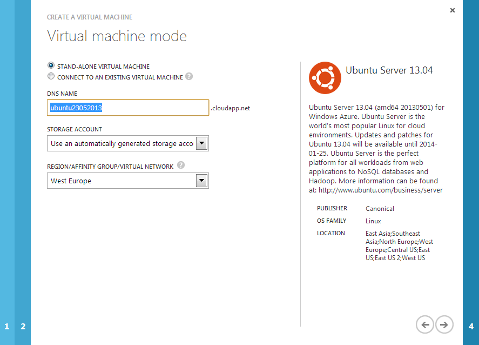The image size is (479, 345).
Task: Click help icon beside Connect to existing VM
Action: 189,77
